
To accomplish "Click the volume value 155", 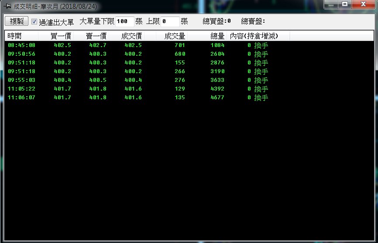I will click(180, 63).
